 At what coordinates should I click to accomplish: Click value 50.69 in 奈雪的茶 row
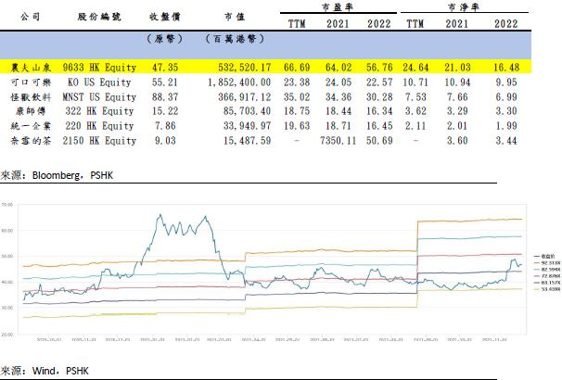point(379,141)
